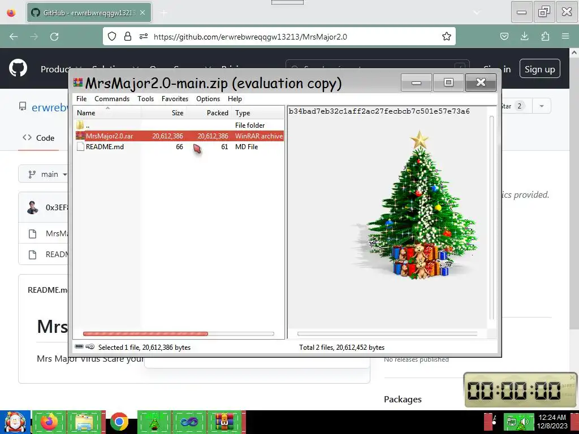Click the horizontal scrollbar of comment pane
Image resolution: width=579 pixels, height=434 pixels.
(387, 333)
